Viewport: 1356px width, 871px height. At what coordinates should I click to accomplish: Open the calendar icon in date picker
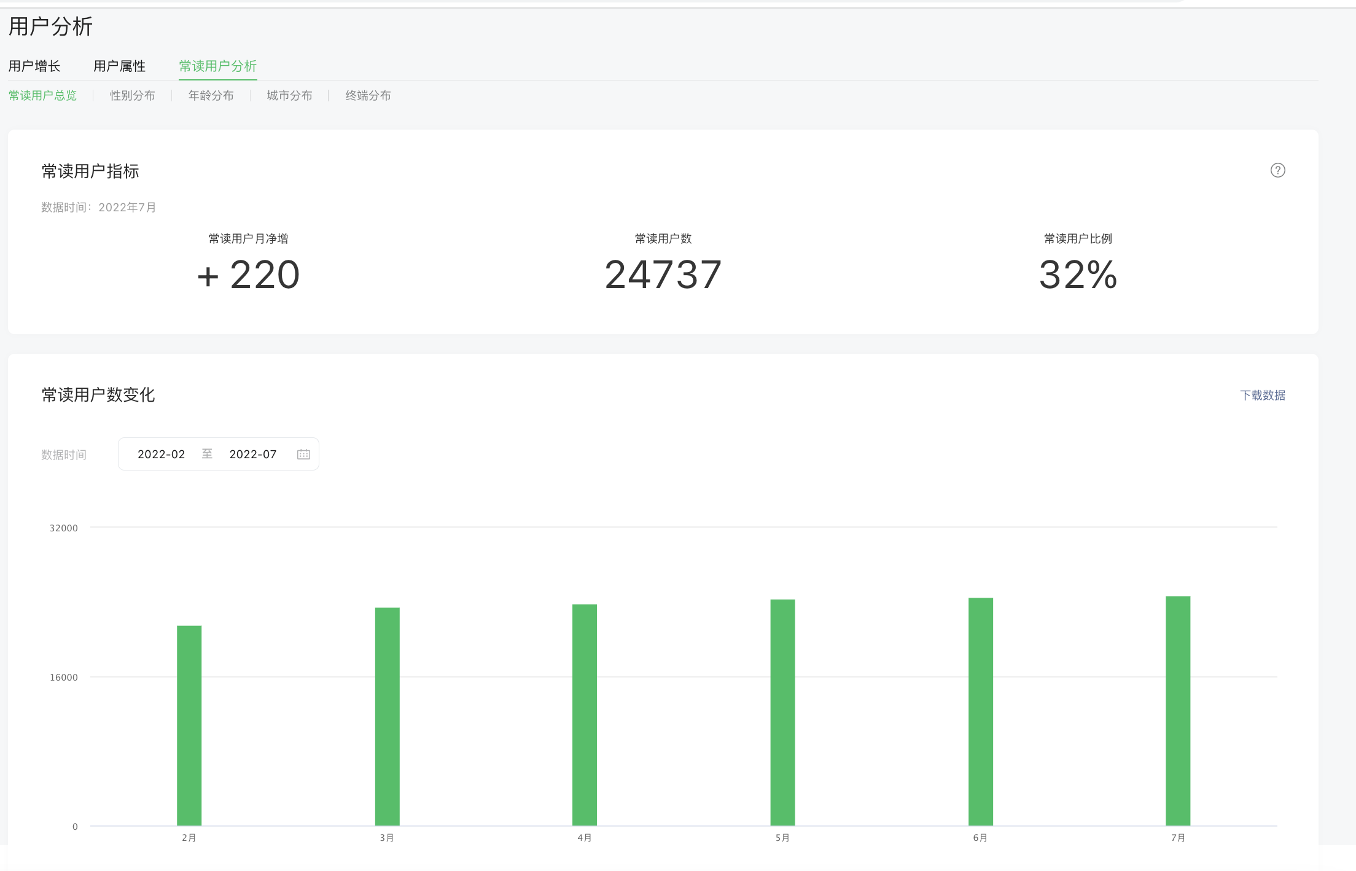tap(303, 454)
